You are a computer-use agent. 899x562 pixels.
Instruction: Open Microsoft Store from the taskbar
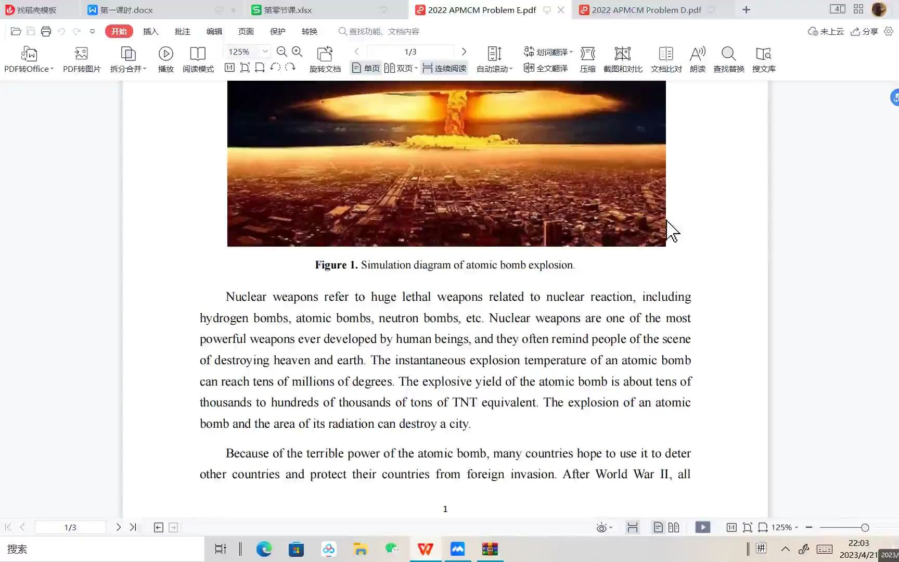pos(296,549)
